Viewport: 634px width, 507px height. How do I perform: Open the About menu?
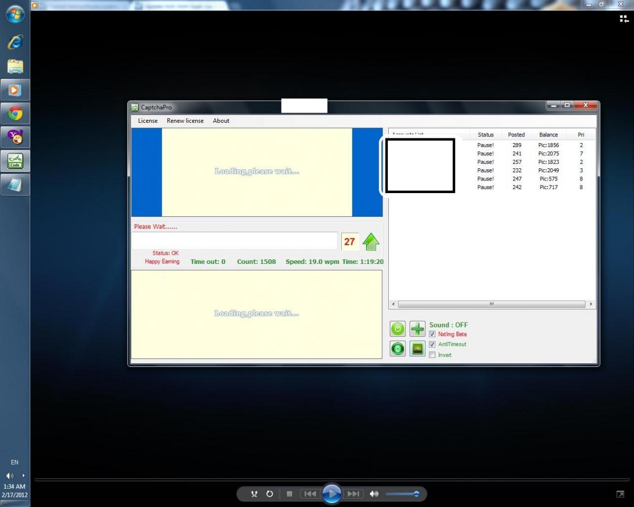click(221, 121)
